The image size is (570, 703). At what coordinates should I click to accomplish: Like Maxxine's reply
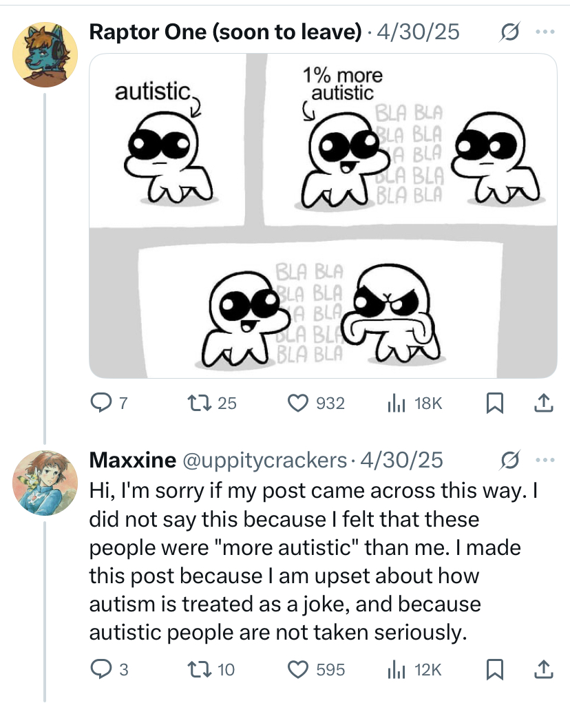coord(298,669)
